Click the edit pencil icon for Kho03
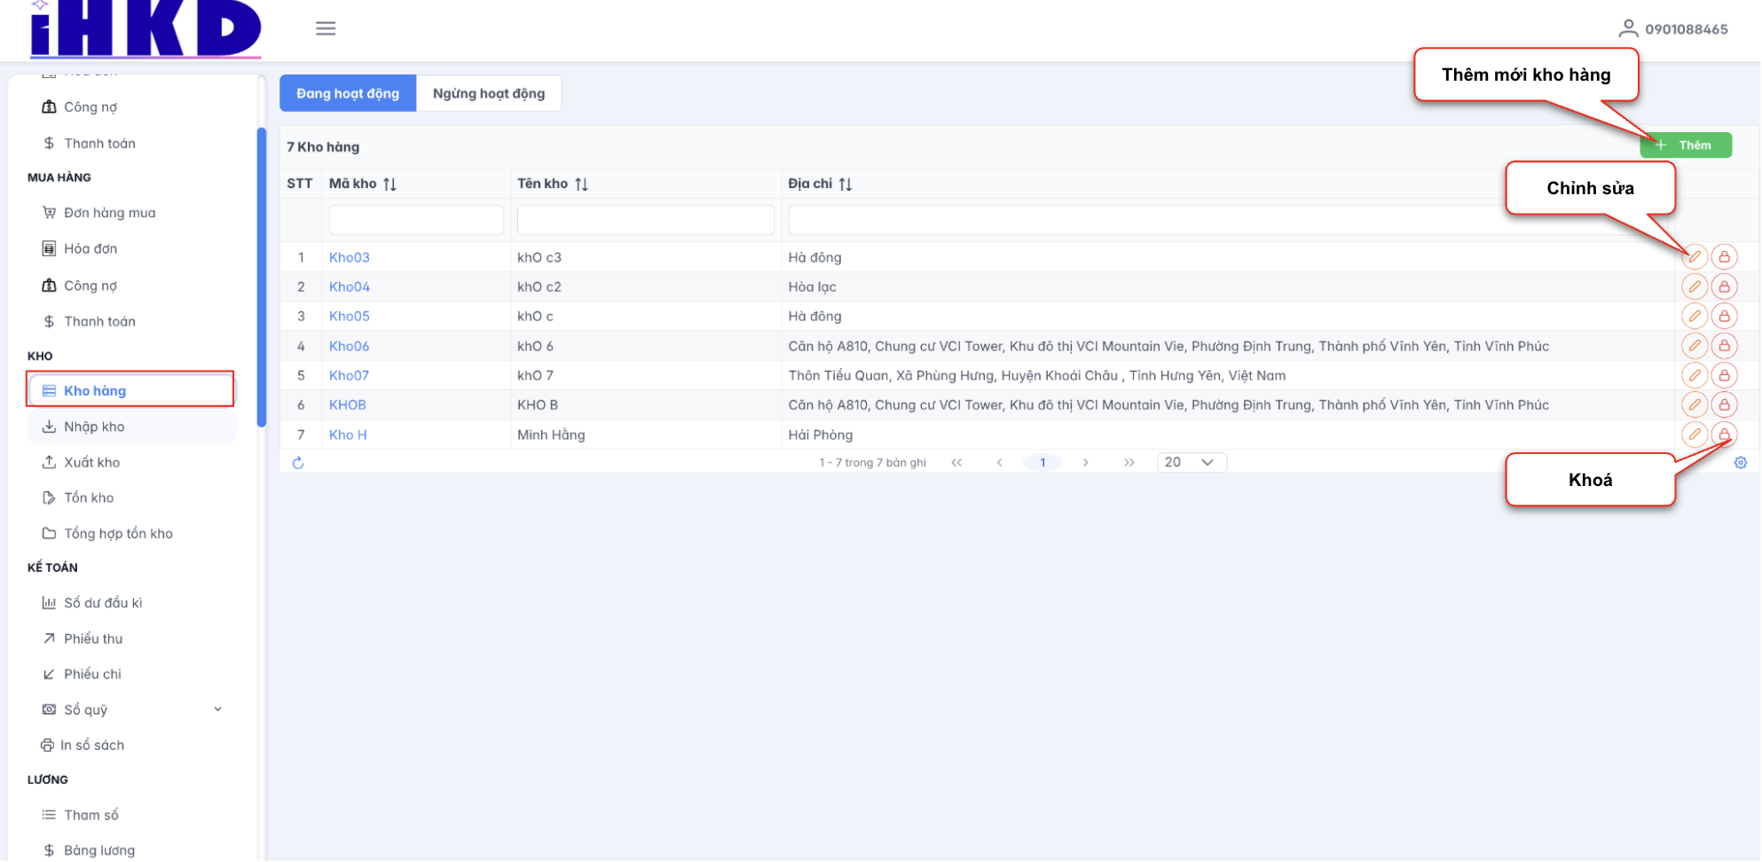This screenshot has height=862, width=1762. click(x=1694, y=257)
